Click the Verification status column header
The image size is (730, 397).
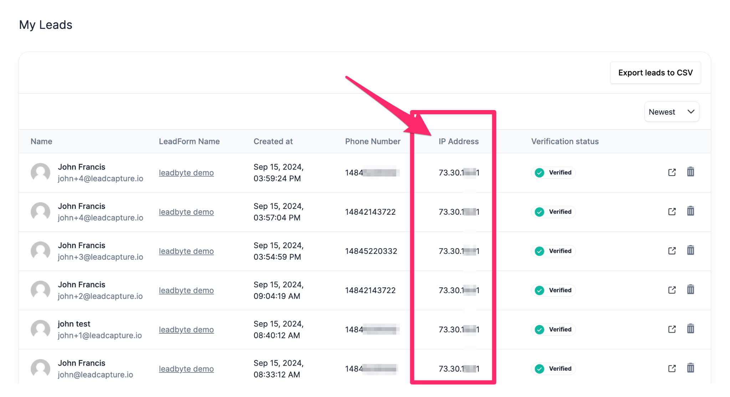coord(565,142)
